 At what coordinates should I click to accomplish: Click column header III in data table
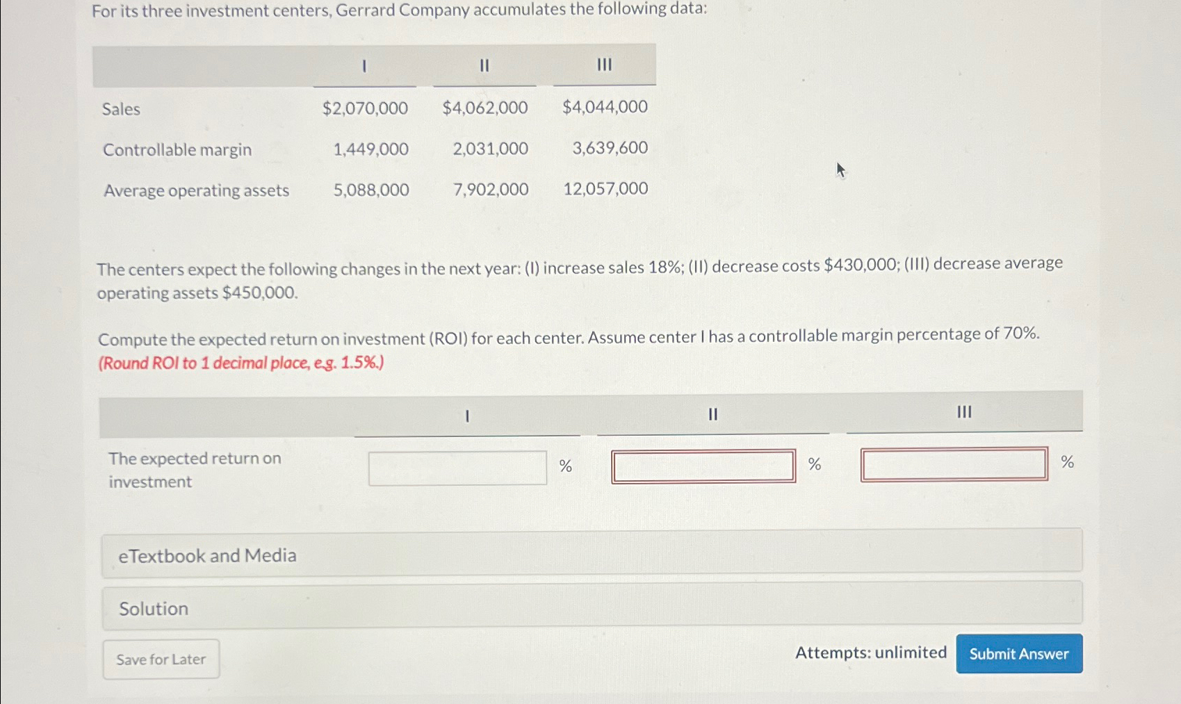[x=605, y=65]
